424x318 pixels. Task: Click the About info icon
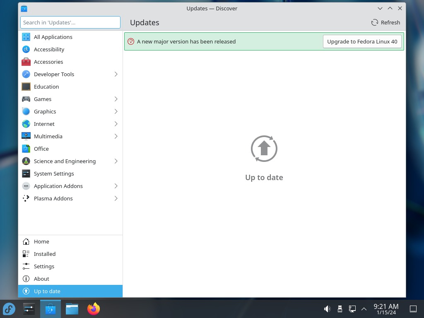[x=26, y=279]
